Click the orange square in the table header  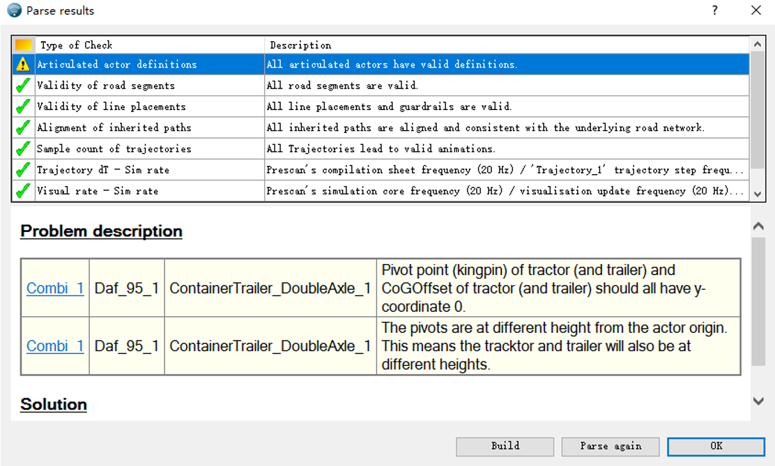(22, 45)
